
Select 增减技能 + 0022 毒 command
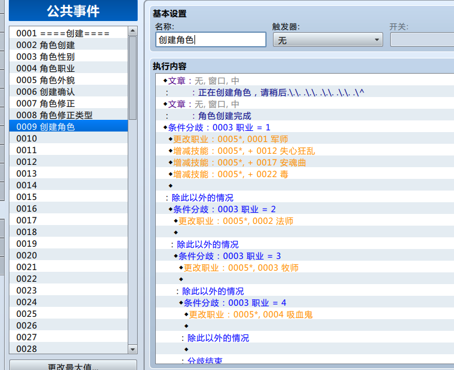[305, 174]
